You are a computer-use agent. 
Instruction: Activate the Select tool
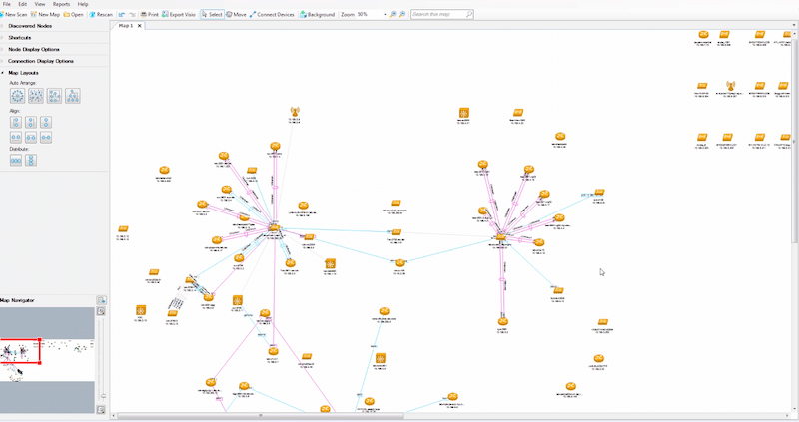212,14
